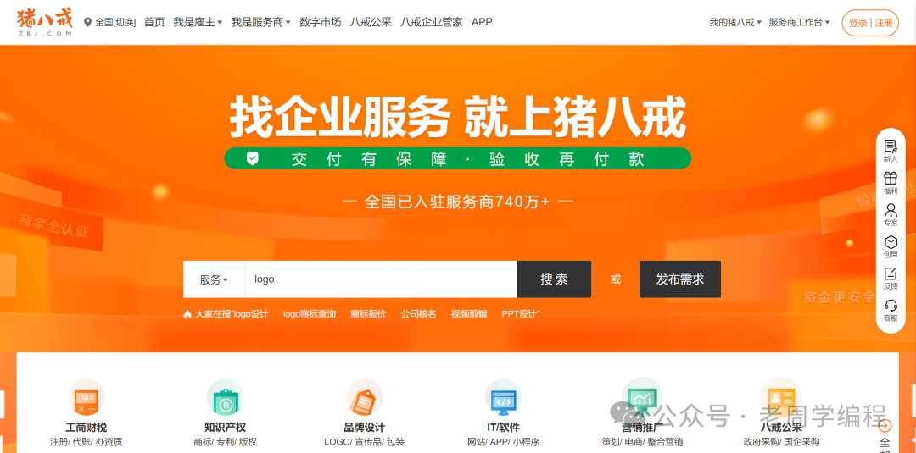Click the 知识产权 category icon

point(225,398)
